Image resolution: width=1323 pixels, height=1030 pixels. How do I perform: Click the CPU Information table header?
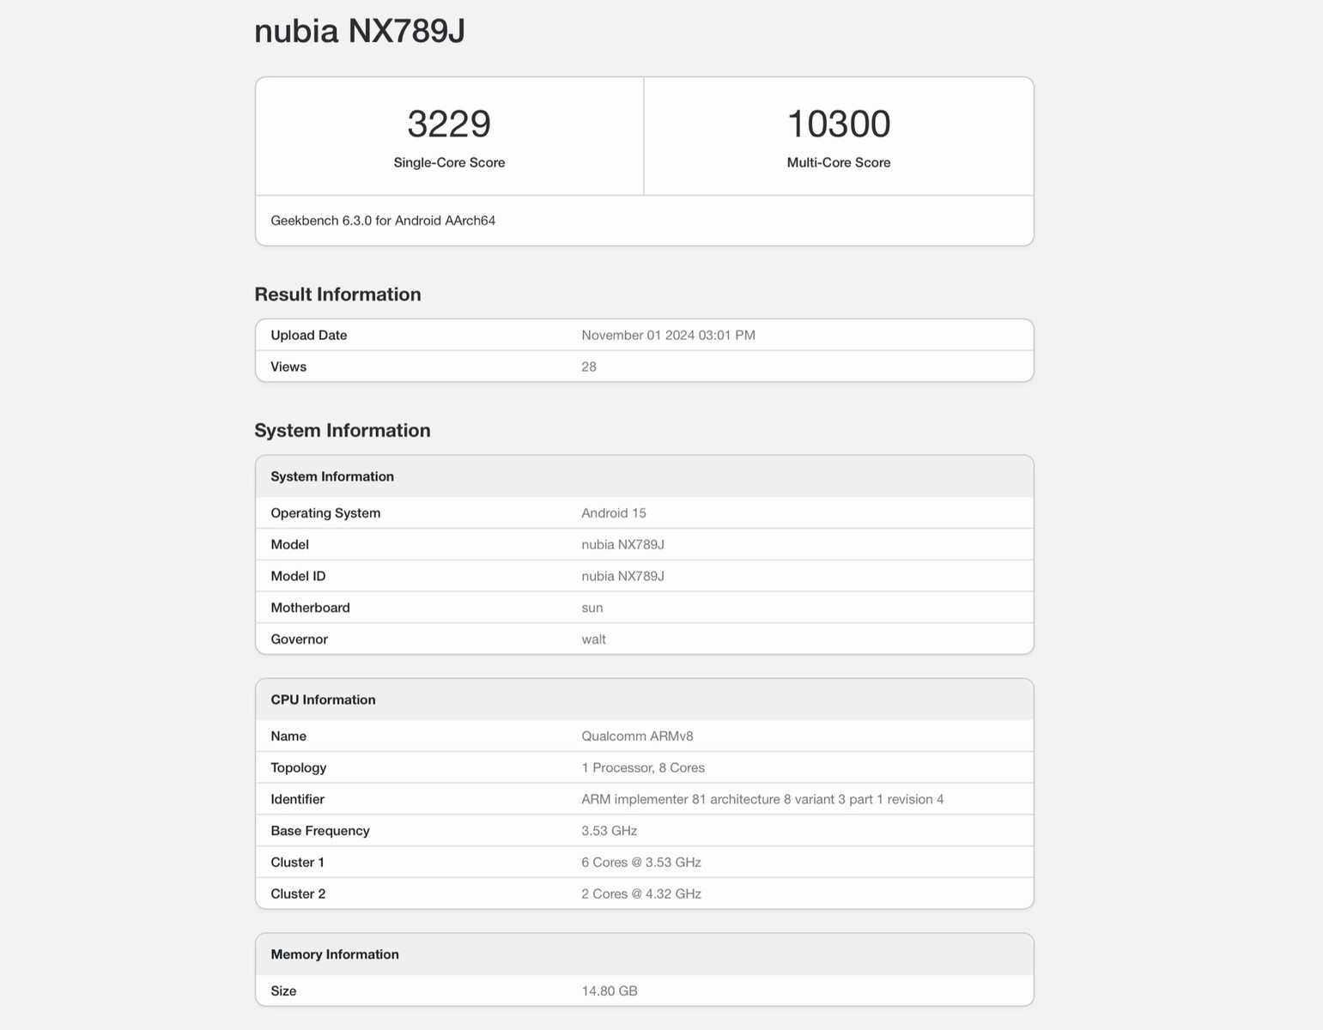(323, 700)
